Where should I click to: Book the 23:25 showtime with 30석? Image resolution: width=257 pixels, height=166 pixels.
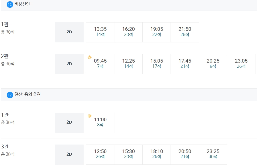pyautogui.click(x=213, y=155)
